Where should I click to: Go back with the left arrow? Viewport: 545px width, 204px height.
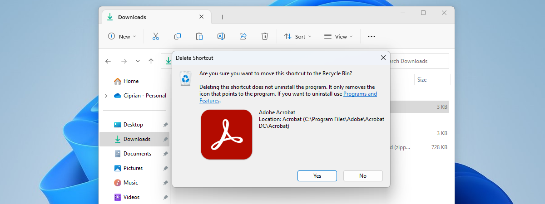[x=108, y=61]
